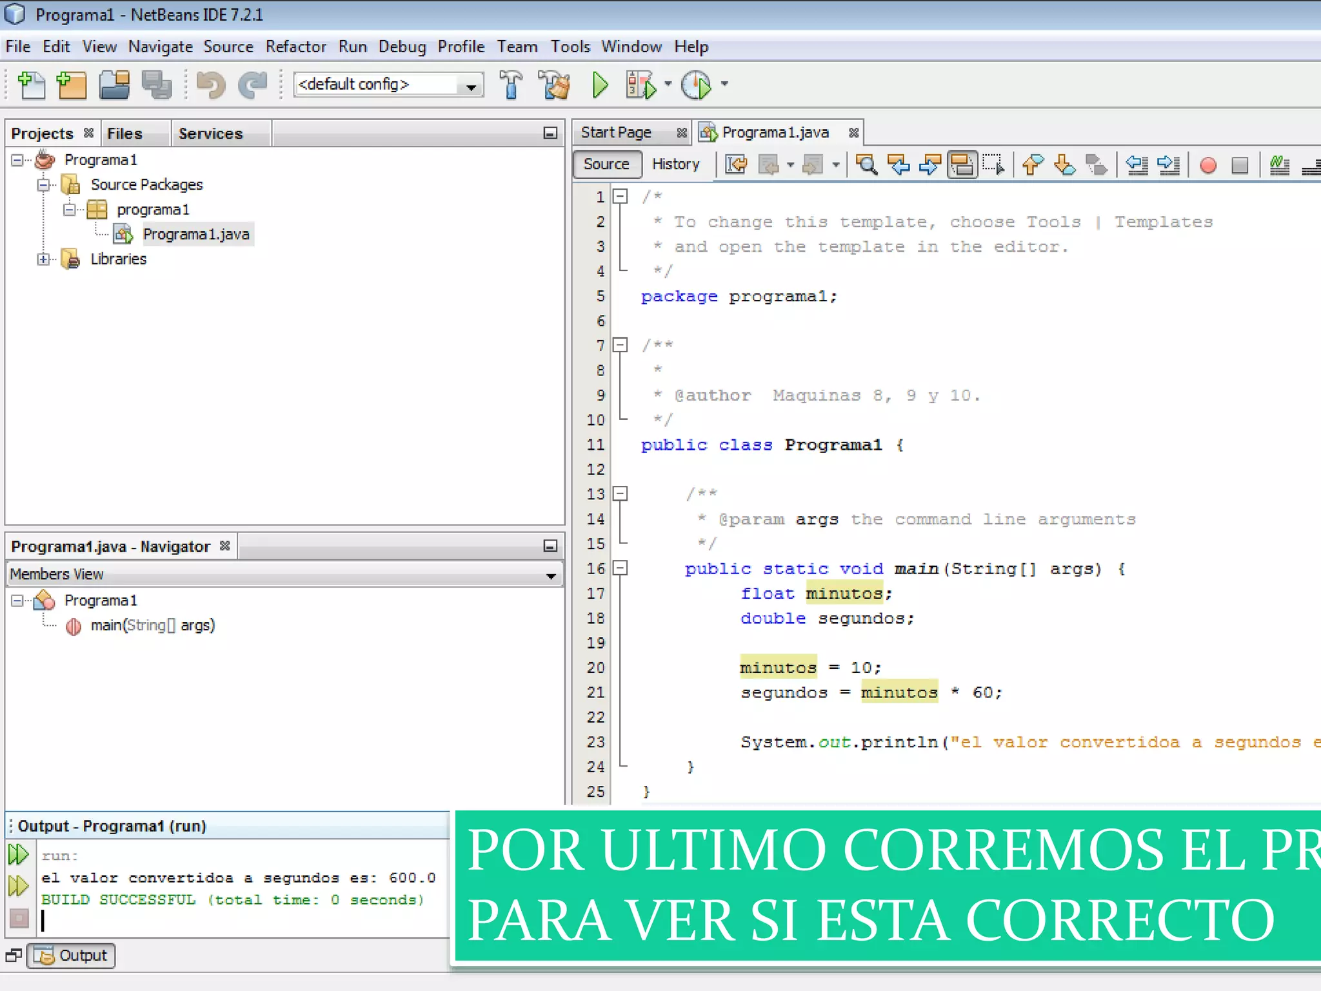The image size is (1321, 991).
Task: Click restore windows icon beside Output button
Action: pyautogui.click(x=14, y=956)
